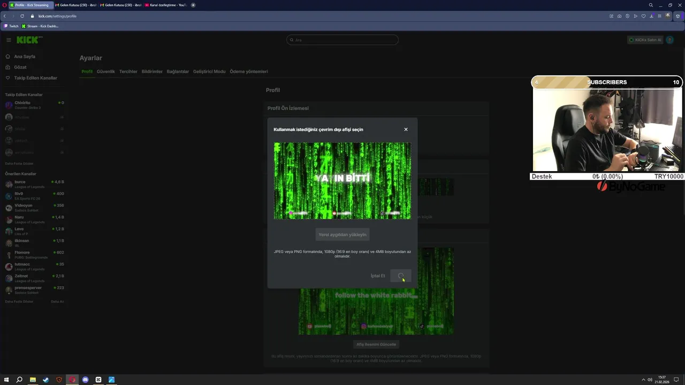Image resolution: width=685 pixels, height=385 pixels.
Task: Open the Naru recommended channel
Action: point(34,219)
